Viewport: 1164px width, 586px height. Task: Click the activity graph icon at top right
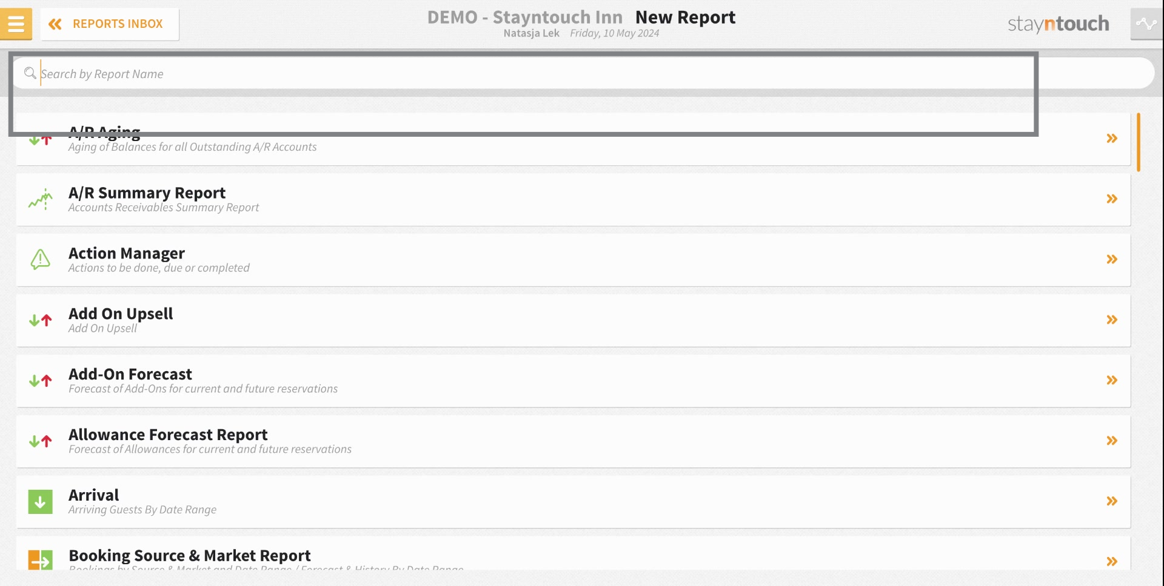1146,24
